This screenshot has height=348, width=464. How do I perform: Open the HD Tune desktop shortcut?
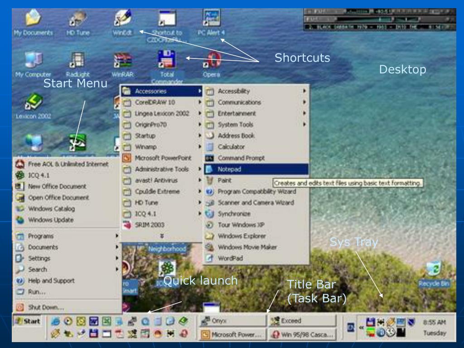click(x=78, y=23)
